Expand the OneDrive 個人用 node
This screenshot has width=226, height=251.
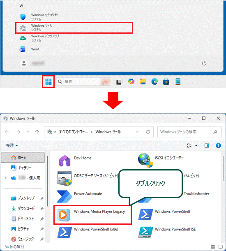(6, 178)
